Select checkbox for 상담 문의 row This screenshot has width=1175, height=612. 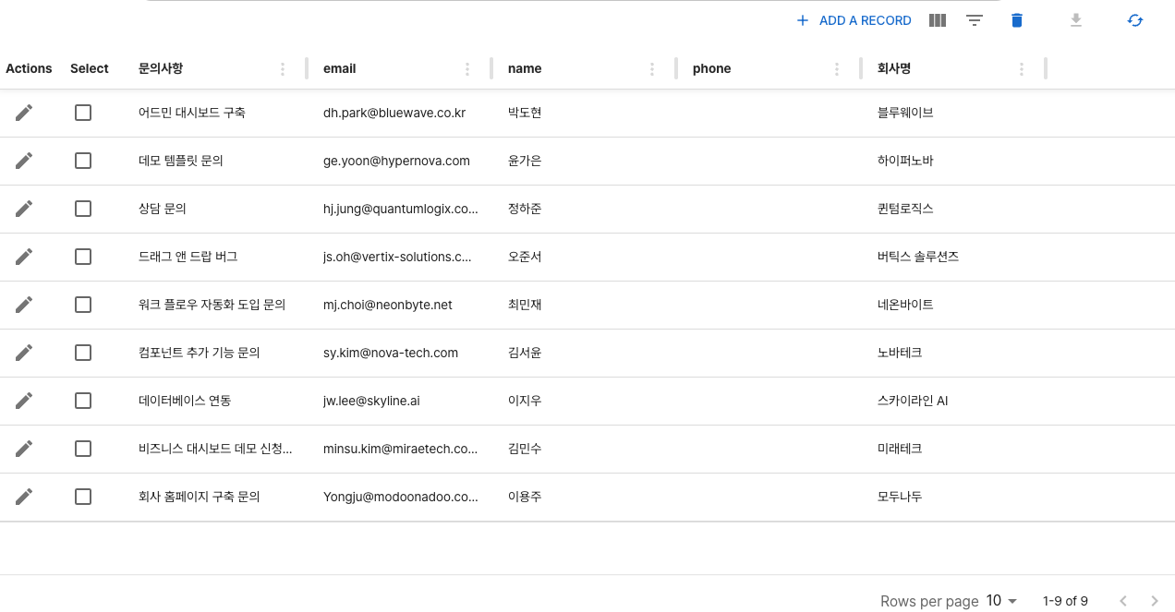pyautogui.click(x=83, y=209)
